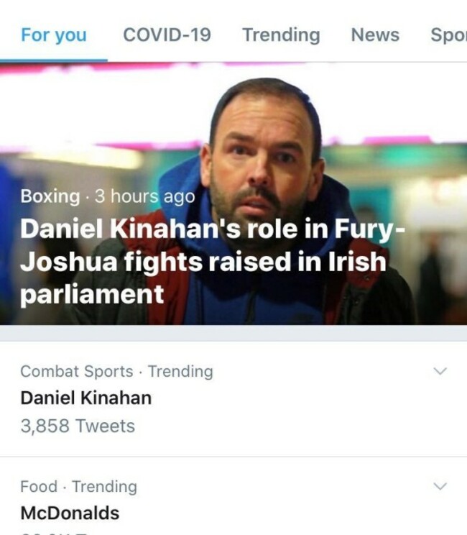Click the blue underline beneath For you

tap(54, 60)
